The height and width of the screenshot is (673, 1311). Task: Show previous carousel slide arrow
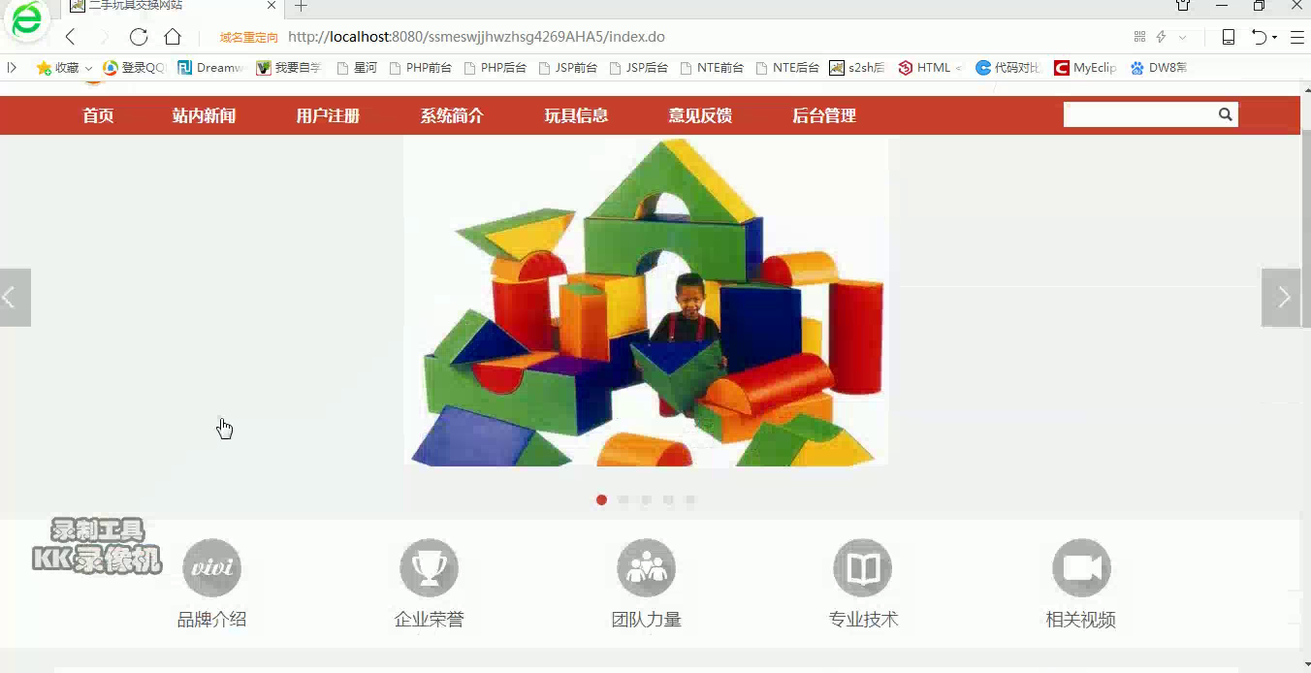coord(14,298)
